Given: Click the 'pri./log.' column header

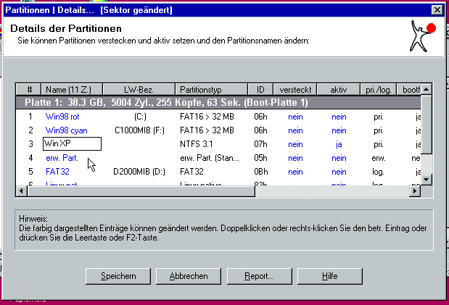Looking at the screenshot, I should pyautogui.click(x=378, y=89).
